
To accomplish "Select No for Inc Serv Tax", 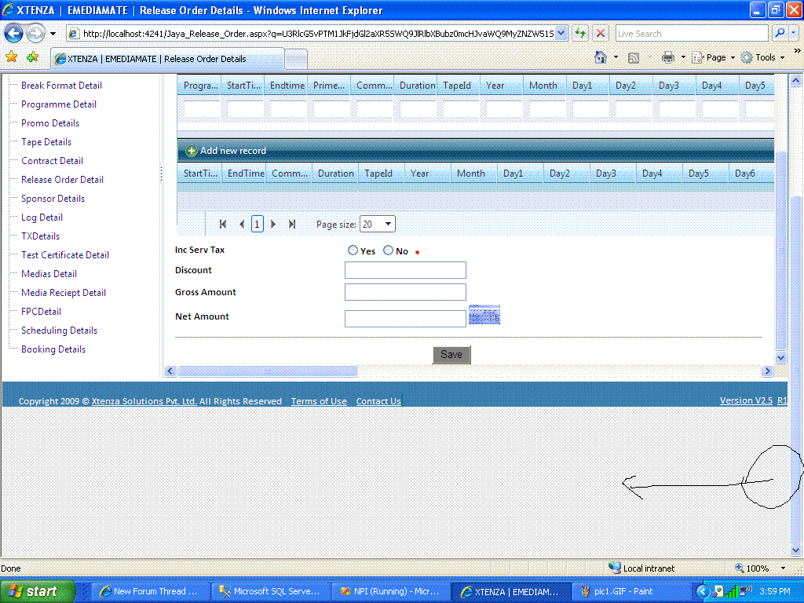I will (388, 250).
